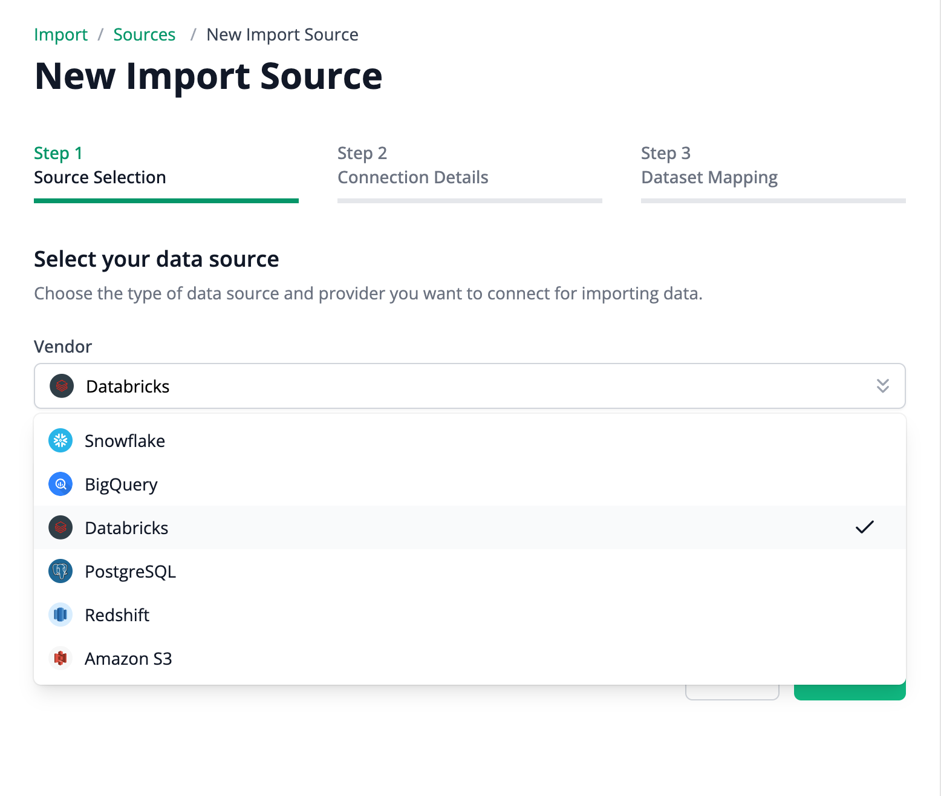
Task: Open the Import breadcrumb link
Action: [60, 34]
